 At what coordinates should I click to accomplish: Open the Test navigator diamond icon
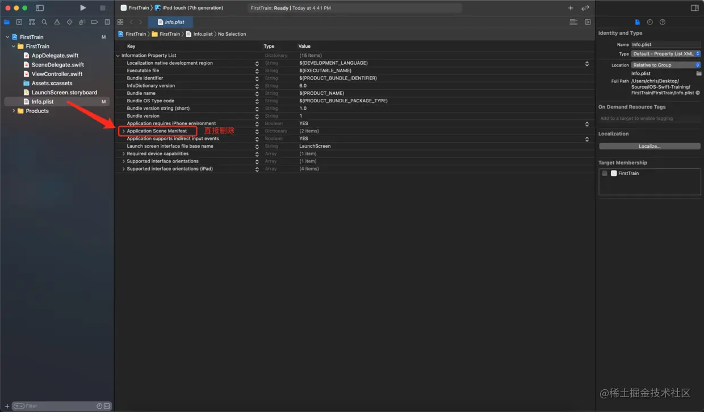click(x=69, y=22)
